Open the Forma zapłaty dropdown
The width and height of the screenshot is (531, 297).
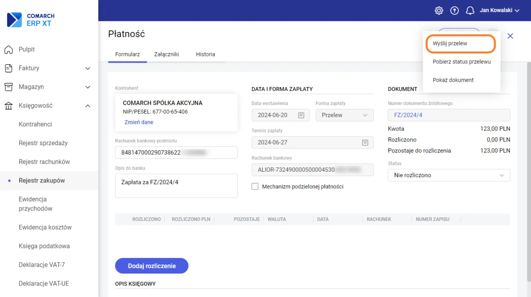pos(344,115)
